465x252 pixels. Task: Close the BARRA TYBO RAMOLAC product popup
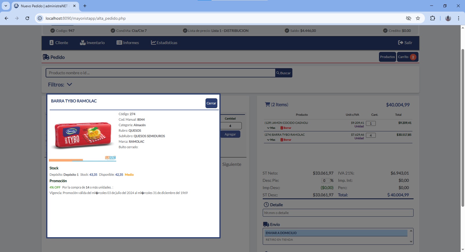point(211,103)
